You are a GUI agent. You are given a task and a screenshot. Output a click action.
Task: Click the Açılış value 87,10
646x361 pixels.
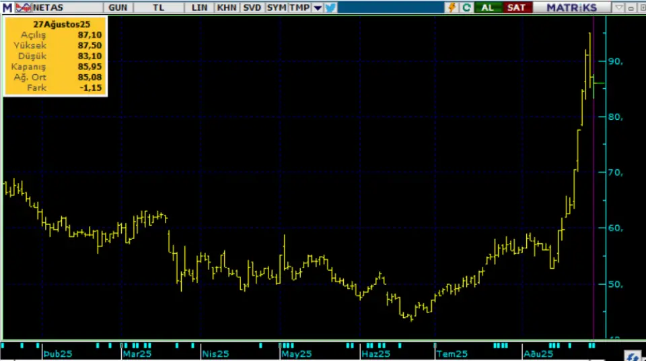tap(89, 35)
